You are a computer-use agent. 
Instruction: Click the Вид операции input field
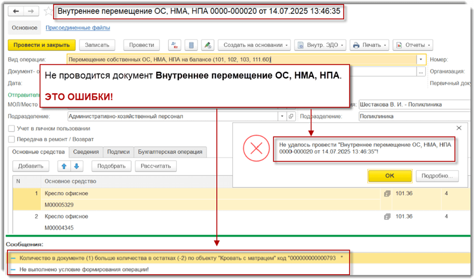(x=242, y=60)
